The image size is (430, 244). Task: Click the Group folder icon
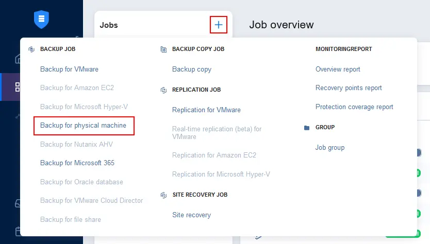point(307,128)
